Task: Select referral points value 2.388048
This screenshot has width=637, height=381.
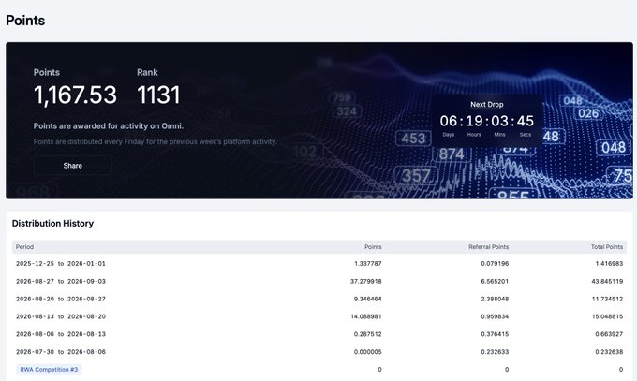Action: pyautogui.click(x=495, y=299)
